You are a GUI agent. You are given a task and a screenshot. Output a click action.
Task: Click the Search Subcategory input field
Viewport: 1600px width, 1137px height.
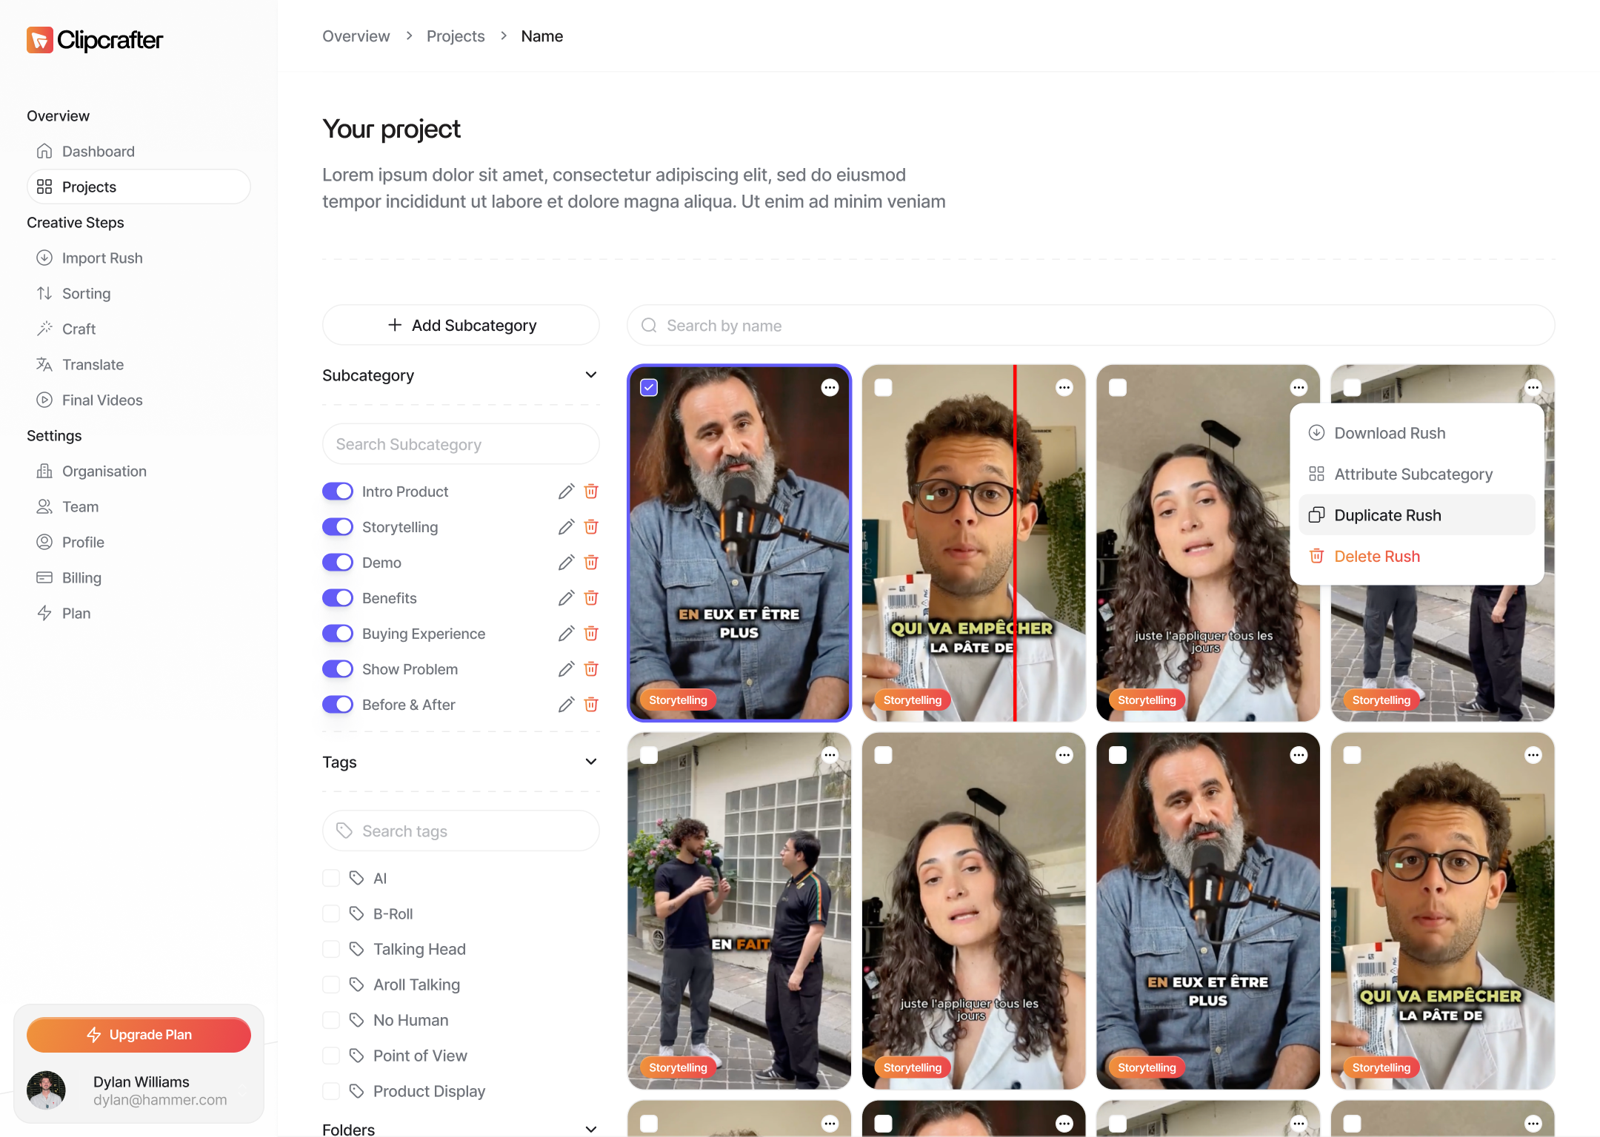point(461,444)
